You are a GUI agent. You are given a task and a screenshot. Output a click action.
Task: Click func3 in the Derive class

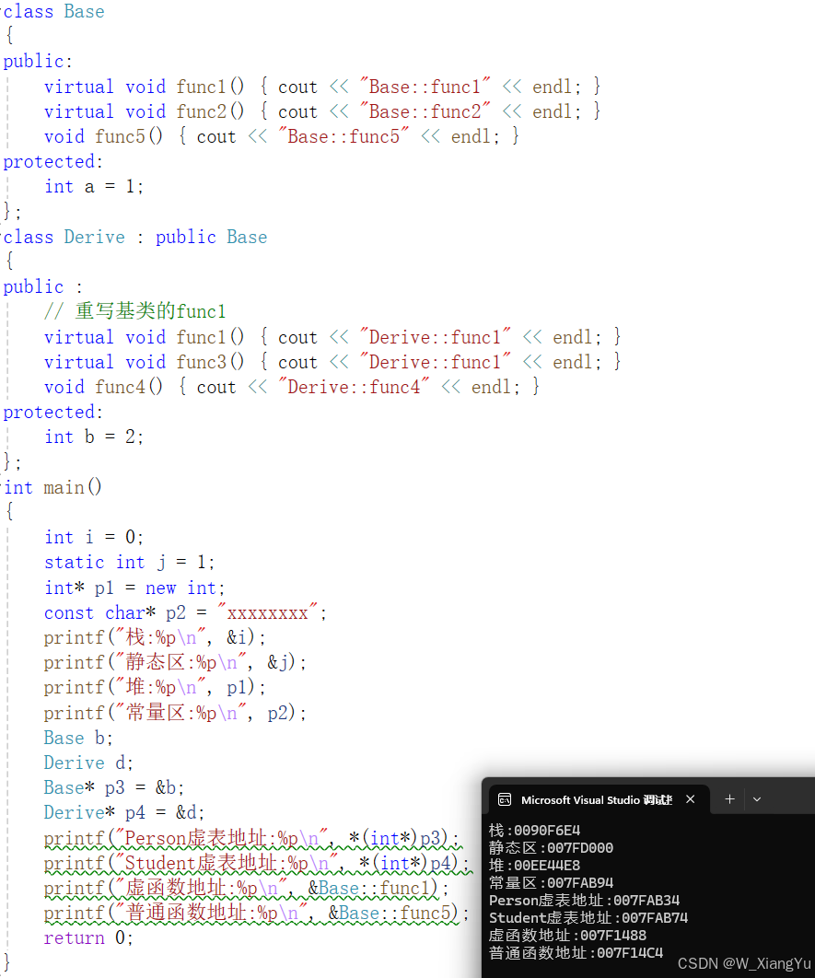tap(200, 363)
